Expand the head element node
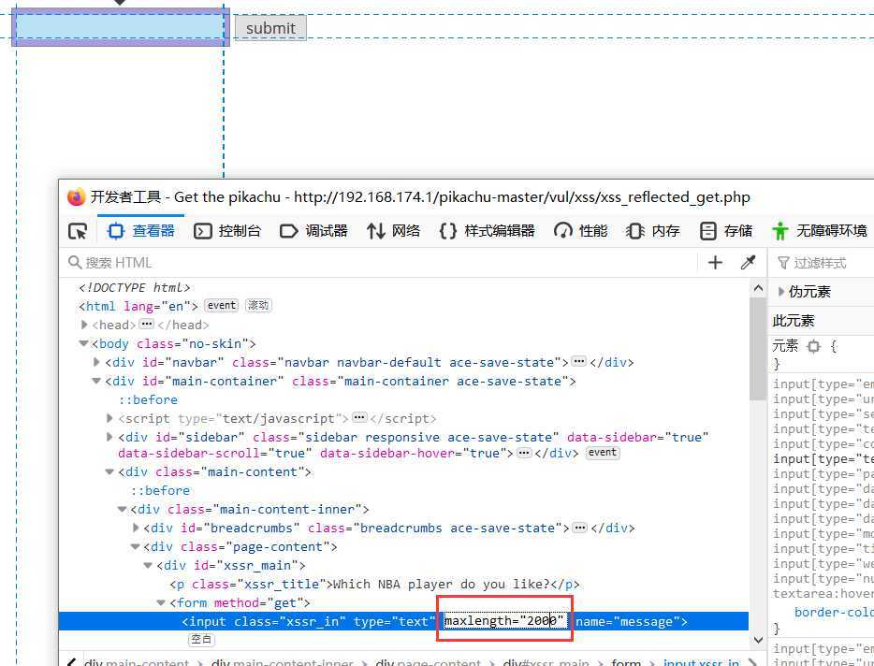The image size is (874, 666). point(84,325)
